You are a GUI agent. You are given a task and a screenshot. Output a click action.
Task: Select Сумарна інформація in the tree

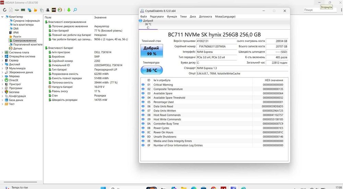[26, 21]
